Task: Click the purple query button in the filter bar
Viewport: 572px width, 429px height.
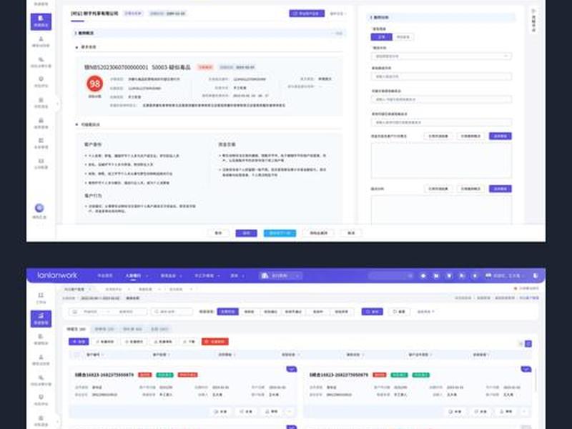Action: tap(372, 312)
